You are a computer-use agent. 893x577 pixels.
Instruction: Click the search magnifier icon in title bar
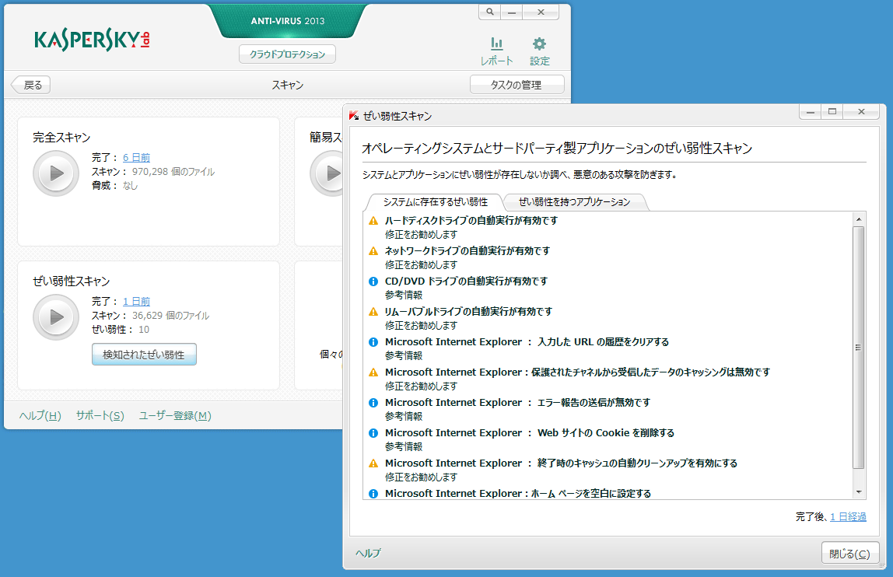pos(490,12)
